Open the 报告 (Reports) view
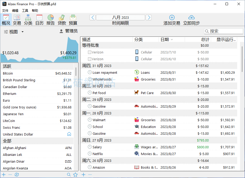 51,19
